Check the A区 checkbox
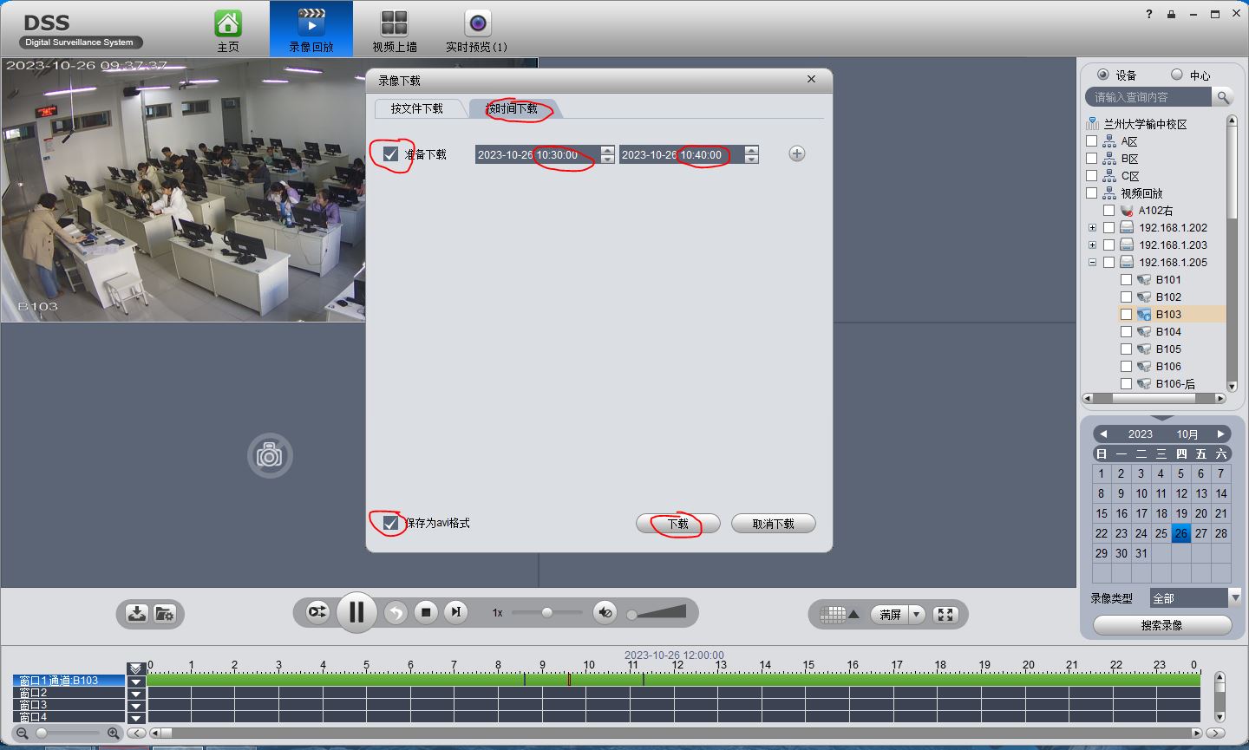Image resolution: width=1249 pixels, height=750 pixels. coord(1092,141)
